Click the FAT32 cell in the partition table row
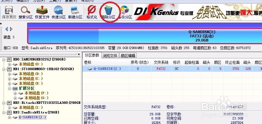Viewport: 262px width, 124px height. click(161, 69)
